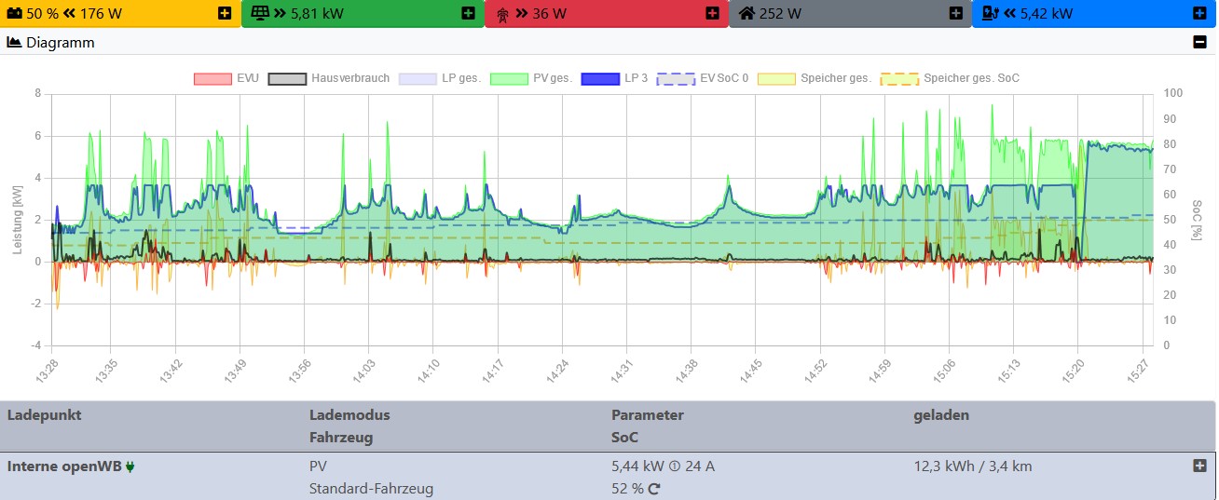Click the power pylon icon in red card
This screenshot has width=1219, height=500.
pos(502,14)
